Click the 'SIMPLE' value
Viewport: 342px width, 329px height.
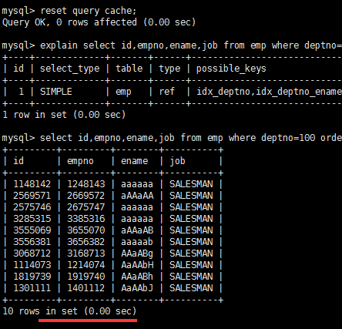click(x=56, y=92)
